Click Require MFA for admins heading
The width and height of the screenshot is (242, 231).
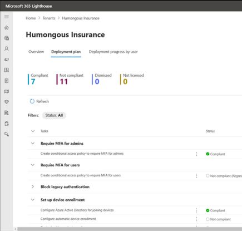[62, 143]
